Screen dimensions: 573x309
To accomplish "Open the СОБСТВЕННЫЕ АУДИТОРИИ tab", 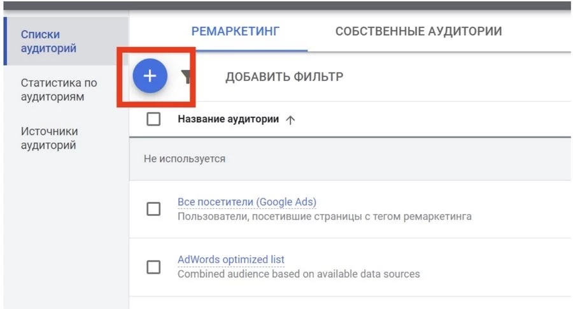I will click(418, 31).
